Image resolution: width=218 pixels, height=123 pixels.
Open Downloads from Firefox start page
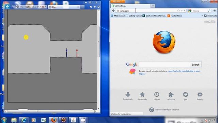[128, 96]
